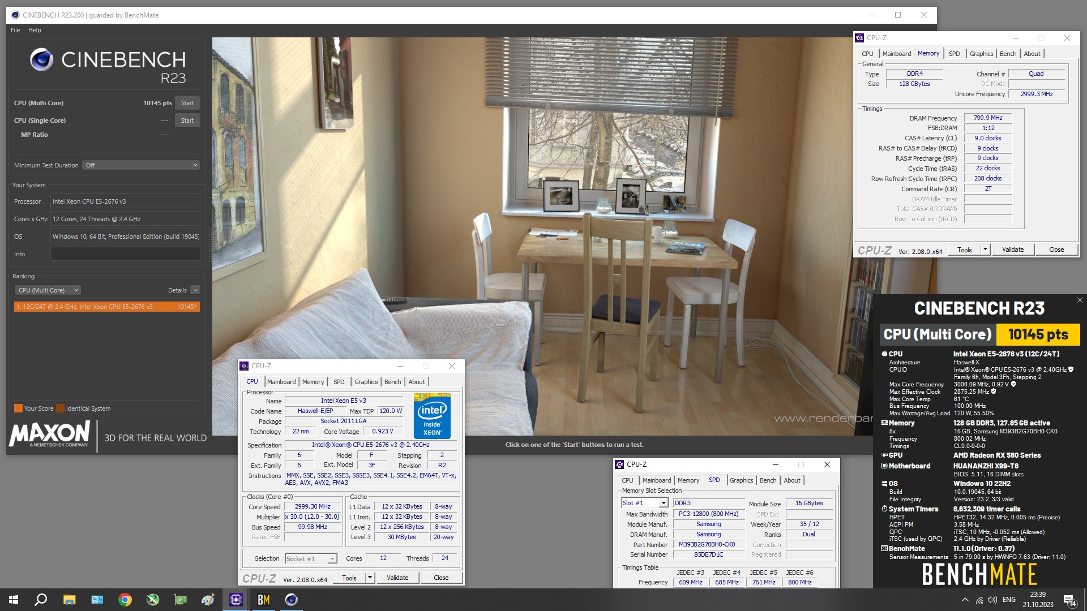Click the window icon of the CPU-Z Memory window
Viewport: 1087px width, 611px height.
tap(859, 38)
